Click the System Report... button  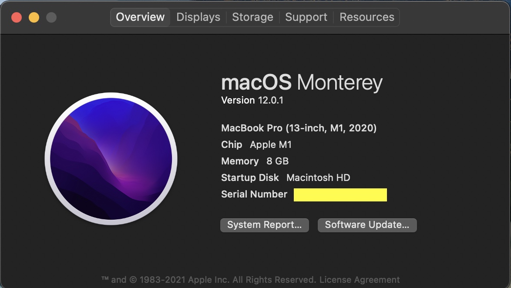(x=264, y=225)
